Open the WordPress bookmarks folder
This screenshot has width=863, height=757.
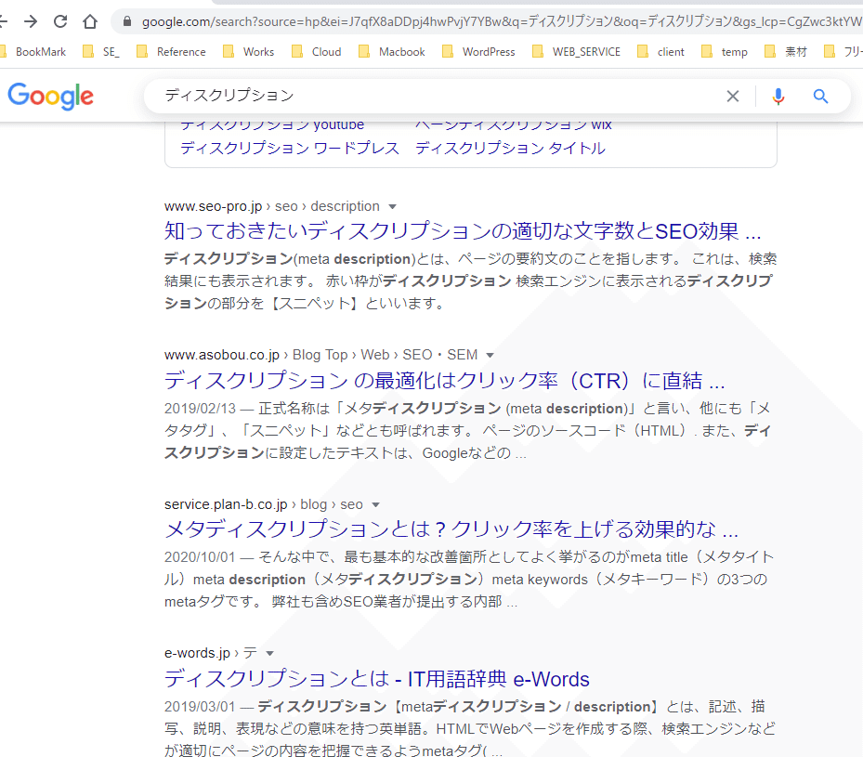[478, 52]
